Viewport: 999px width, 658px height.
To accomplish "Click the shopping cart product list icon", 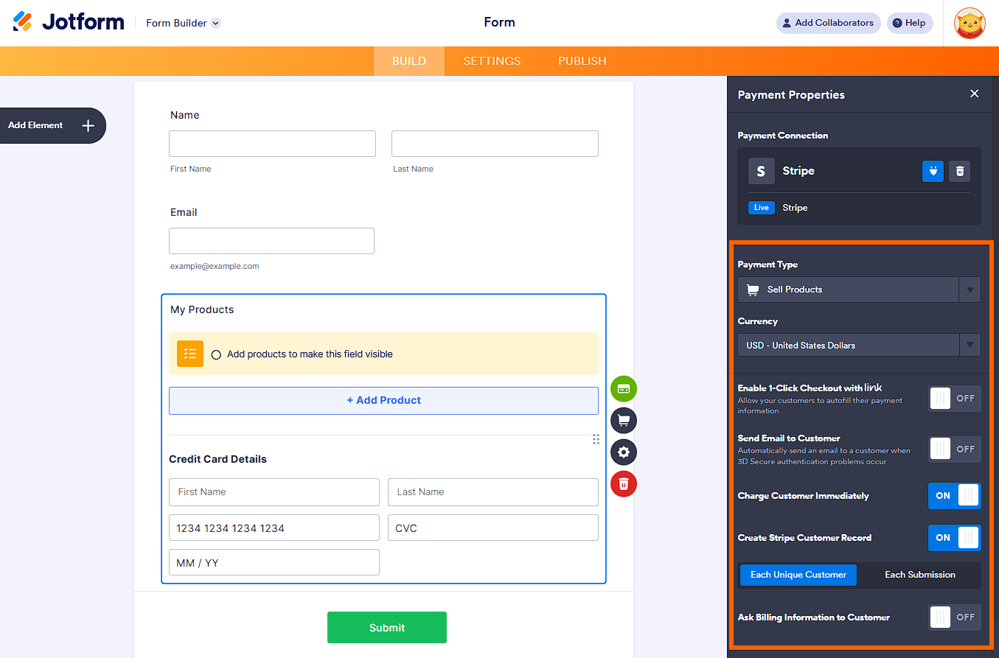I will pyautogui.click(x=624, y=420).
